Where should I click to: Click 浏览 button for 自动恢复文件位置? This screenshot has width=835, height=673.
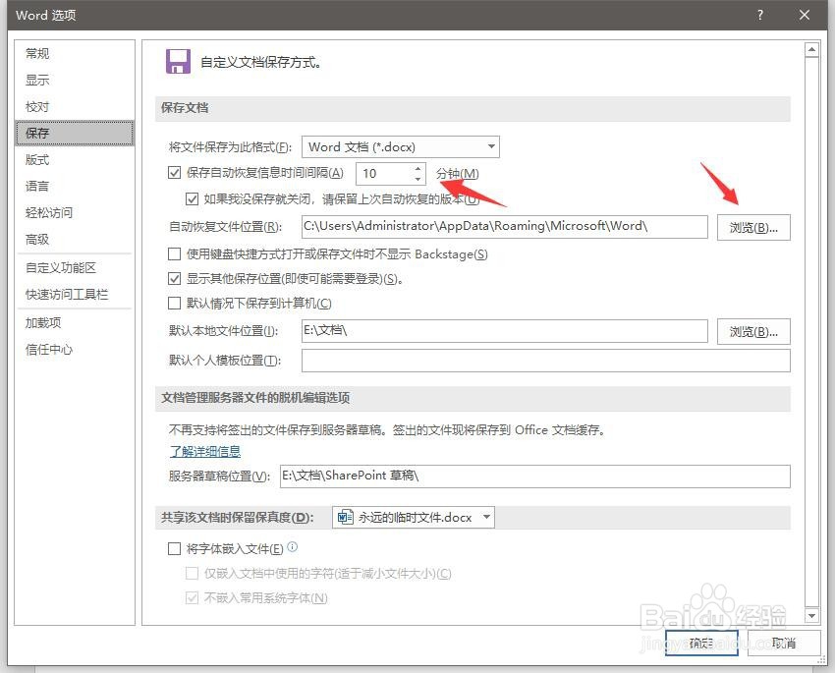(753, 227)
